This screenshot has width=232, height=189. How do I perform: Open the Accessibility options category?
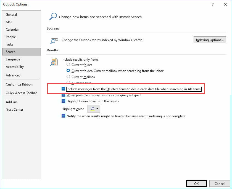22,67
